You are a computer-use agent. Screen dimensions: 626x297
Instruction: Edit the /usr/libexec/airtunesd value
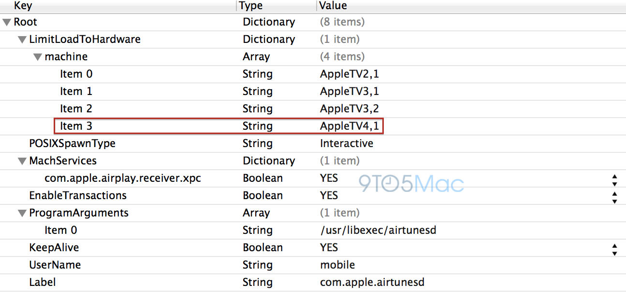click(x=378, y=230)
